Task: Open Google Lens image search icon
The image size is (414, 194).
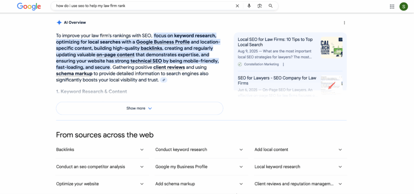Action: 260,6
